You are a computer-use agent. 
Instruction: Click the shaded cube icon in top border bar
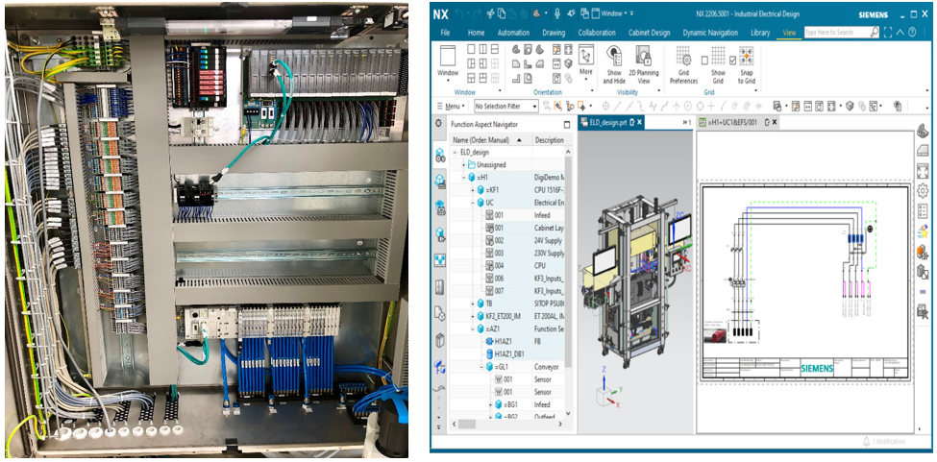click(850, 106)
